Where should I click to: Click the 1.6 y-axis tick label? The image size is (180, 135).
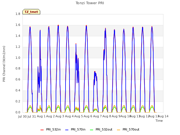point(18,25)
